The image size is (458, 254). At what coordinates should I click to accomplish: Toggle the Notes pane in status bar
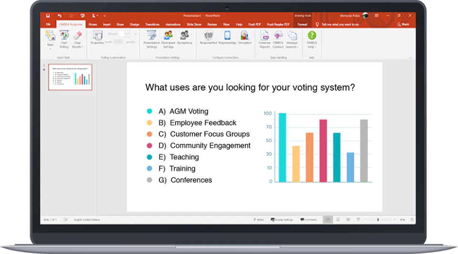click(x=259, y=220)
